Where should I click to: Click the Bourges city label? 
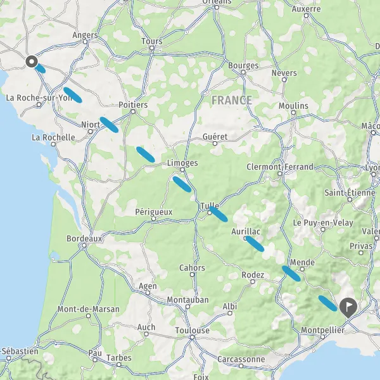[x=243, y=65]
